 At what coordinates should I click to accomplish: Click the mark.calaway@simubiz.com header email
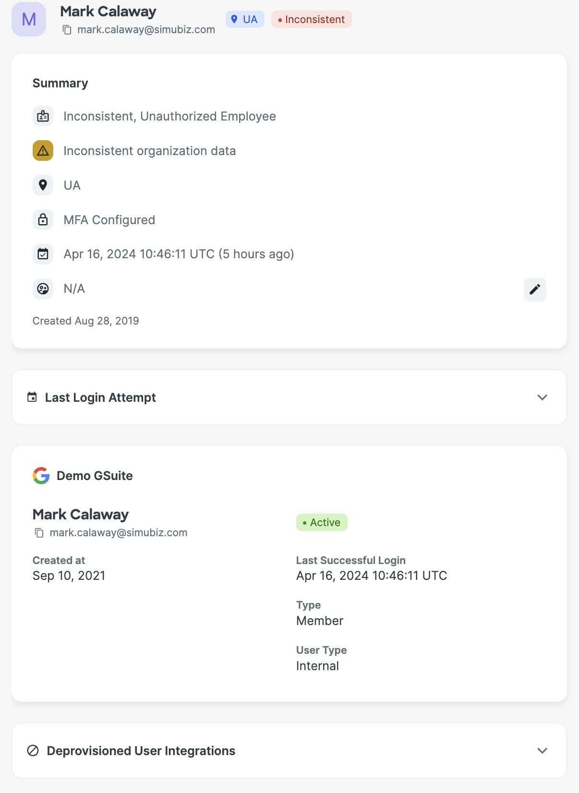click(146, 30)
